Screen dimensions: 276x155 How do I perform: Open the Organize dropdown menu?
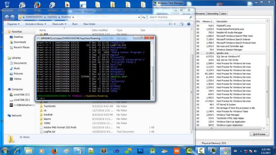click(x=13, y=24)
